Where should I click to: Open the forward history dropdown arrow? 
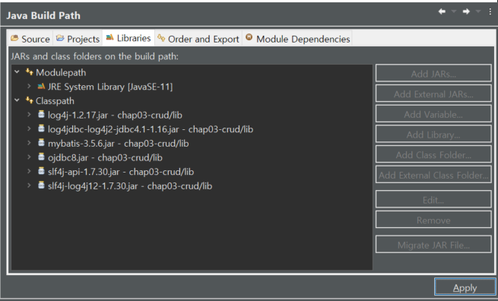pyautogui.click(x=478, y=11)
